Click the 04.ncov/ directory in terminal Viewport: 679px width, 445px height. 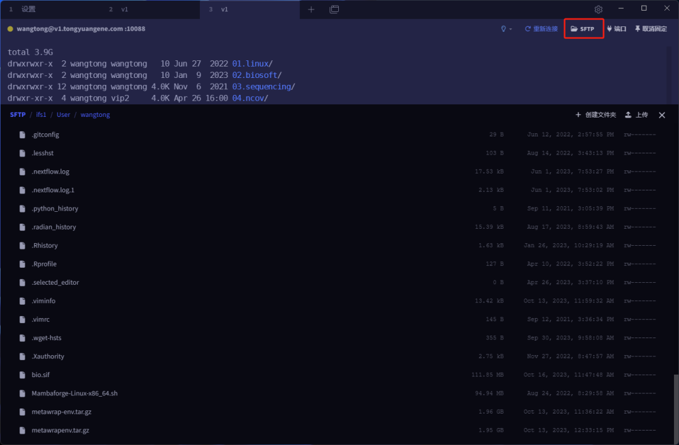pyautogui.click(x=250, y=98)
